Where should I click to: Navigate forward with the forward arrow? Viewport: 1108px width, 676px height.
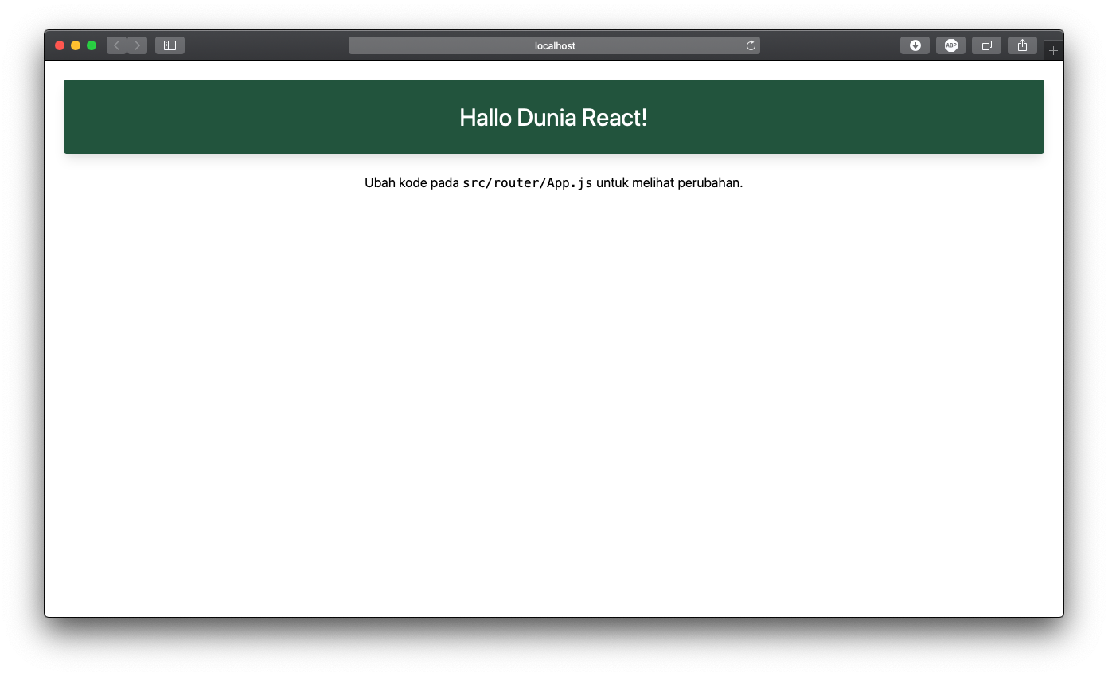point(137,45)
